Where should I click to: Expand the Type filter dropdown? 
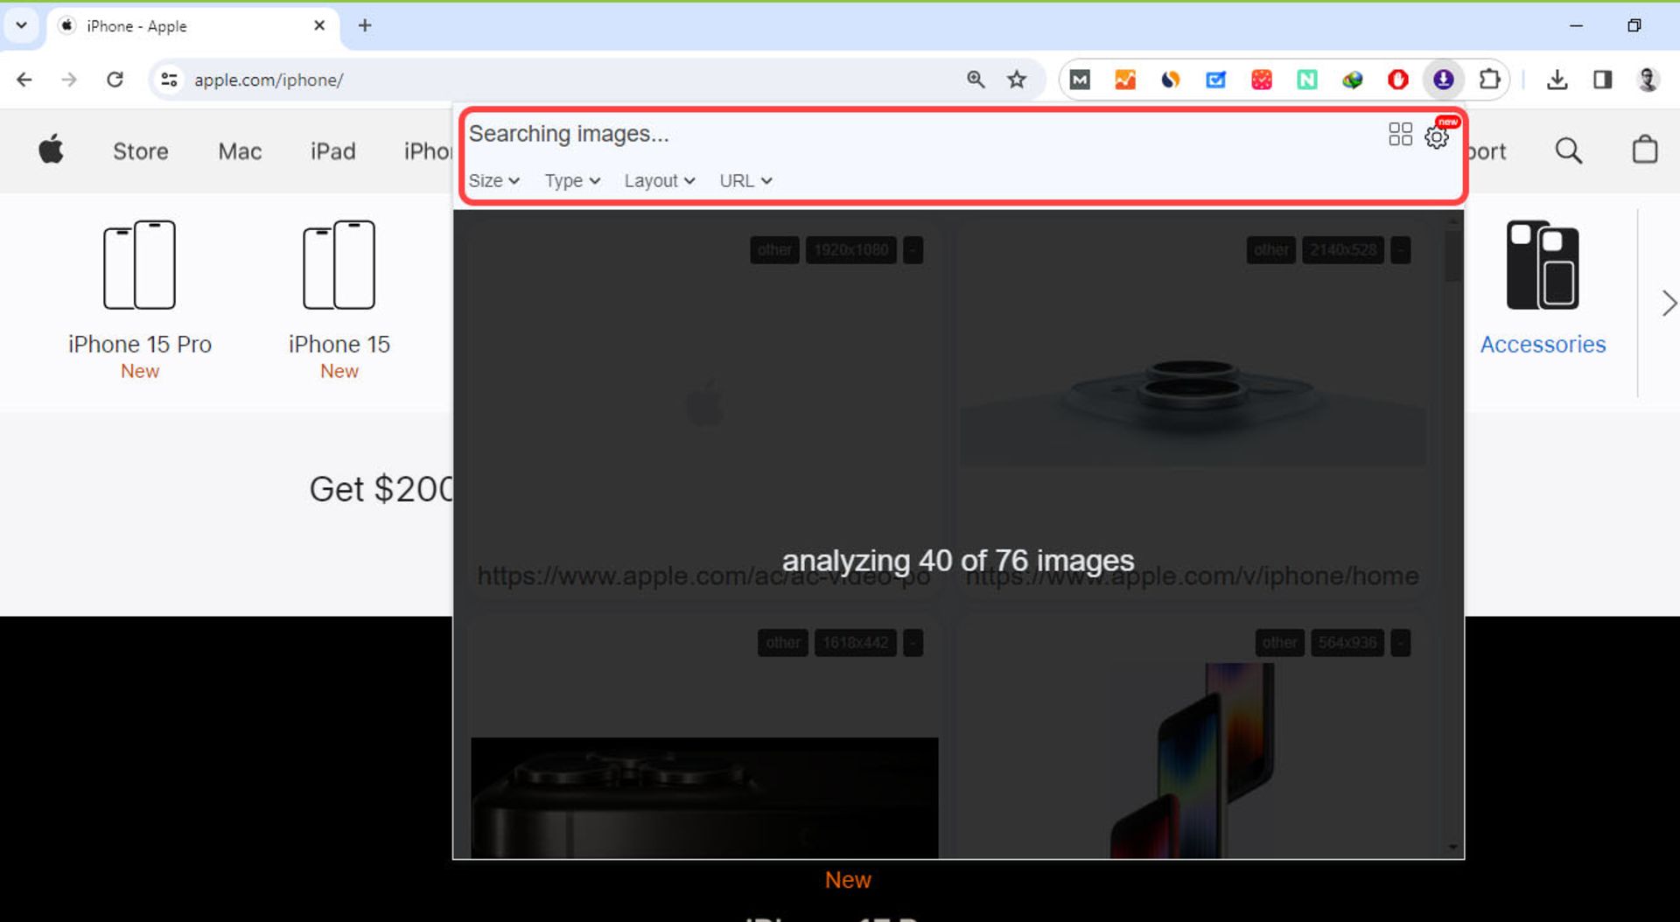[x=572, y=180]
